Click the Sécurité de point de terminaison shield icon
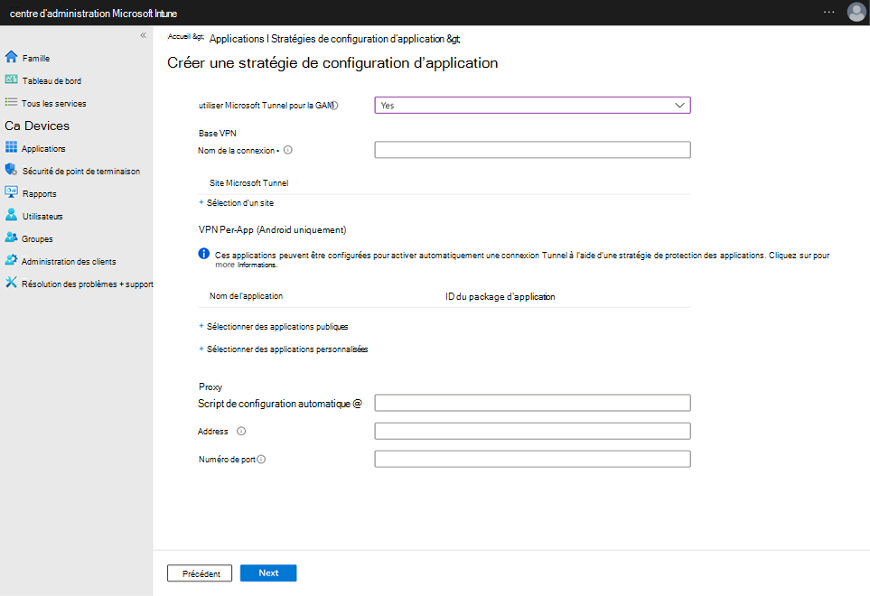The width and height of the screenshot is (870, 596). [11, 169]
